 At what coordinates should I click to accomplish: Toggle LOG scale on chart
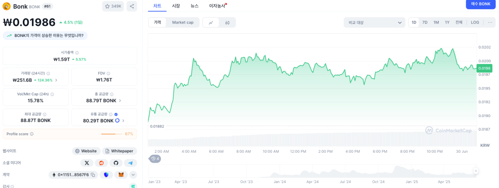(x=475, y=22)
